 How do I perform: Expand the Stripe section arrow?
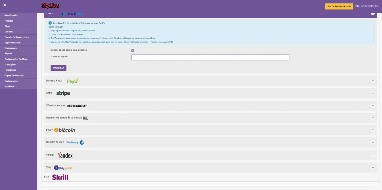(x=373, y=93)
